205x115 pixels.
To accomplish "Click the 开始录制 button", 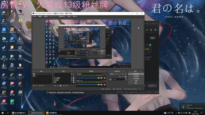I will [136, 76].
